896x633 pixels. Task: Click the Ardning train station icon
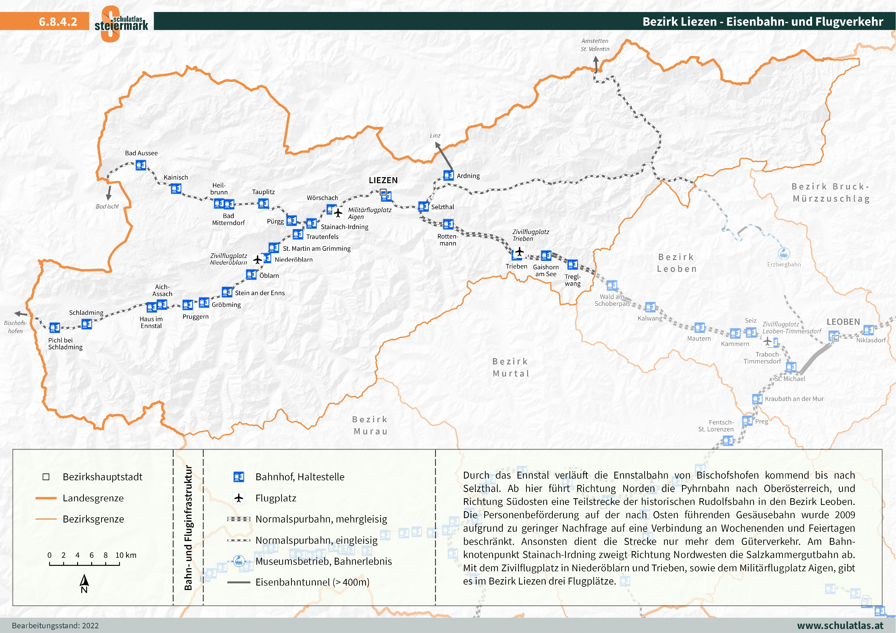coord(448,175)
